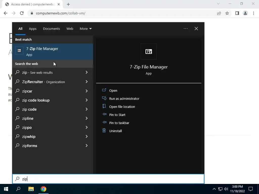Select 'zip - See web results' suggestion
The height and width of the screenshot is (194, 259).
click(53, 72)
